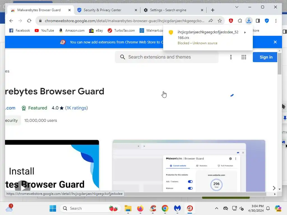Close the Settings - Search engine tab
Image resolution: width=287 pixels, height=215 pixels.
point(202,10)
